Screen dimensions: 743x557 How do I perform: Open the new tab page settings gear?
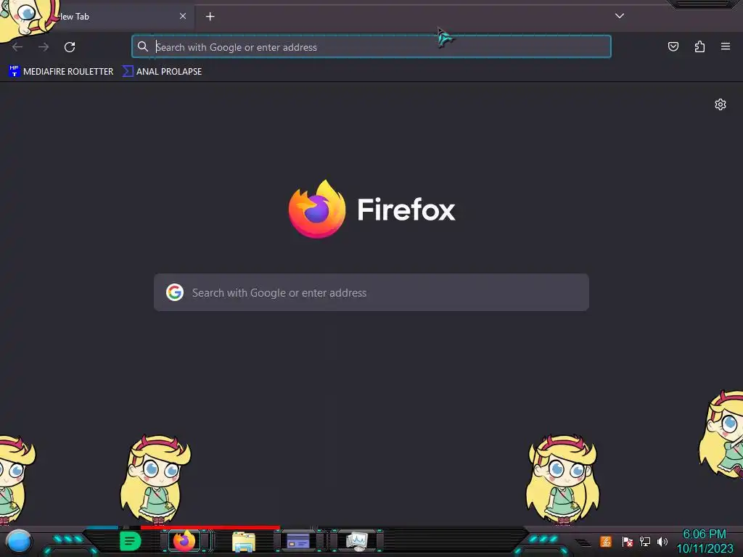[x=721, y=104]
